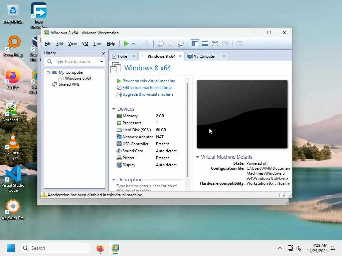Close the My Computer tab

click(x=224, y=56)
